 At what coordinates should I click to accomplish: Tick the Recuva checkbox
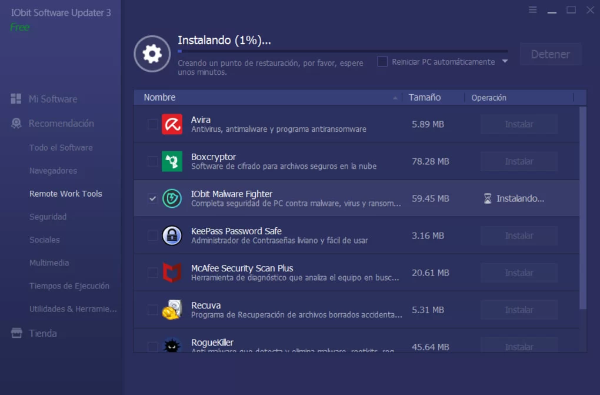pyautogui.click(x=153, y=310)
